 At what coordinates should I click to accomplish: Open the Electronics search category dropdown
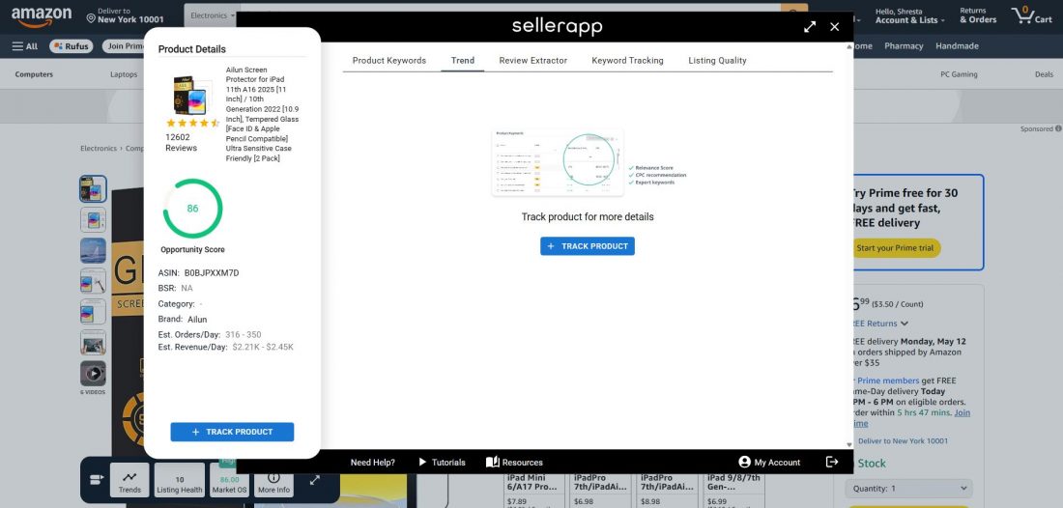pos(213,15)
